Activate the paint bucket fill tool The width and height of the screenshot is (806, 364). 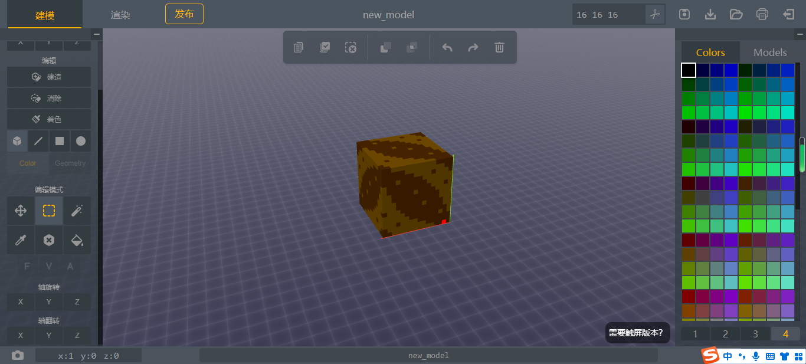point(77,240)
